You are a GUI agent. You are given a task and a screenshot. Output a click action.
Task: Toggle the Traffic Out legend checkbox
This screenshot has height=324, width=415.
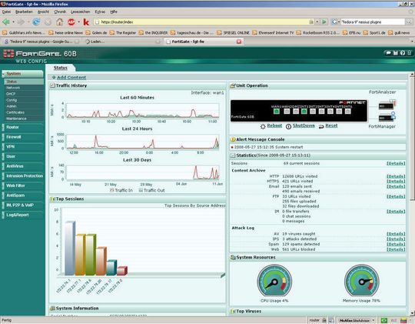click(x=141, y=190)
